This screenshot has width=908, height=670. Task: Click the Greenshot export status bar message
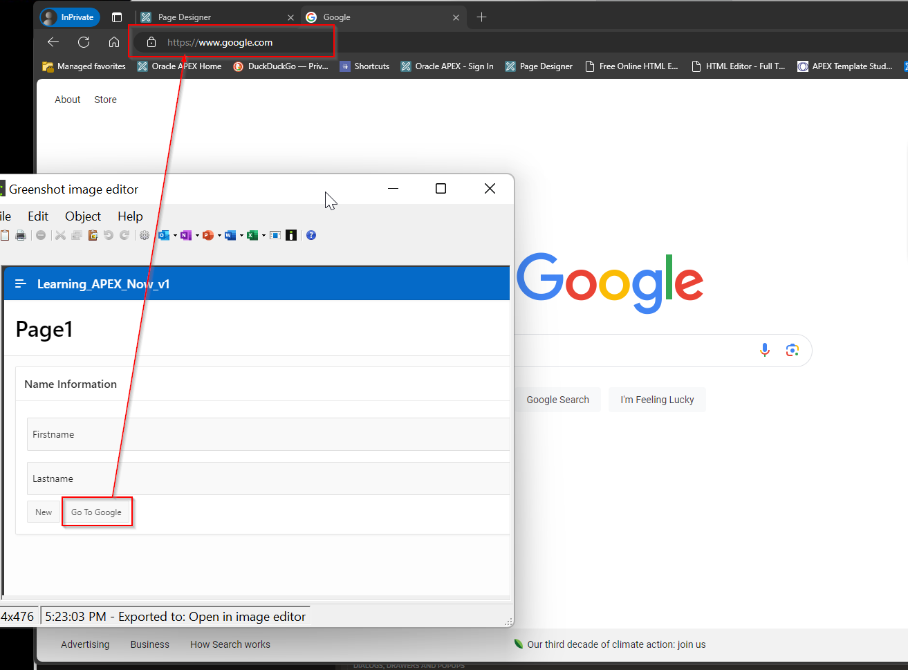click(x=176, y=617)
